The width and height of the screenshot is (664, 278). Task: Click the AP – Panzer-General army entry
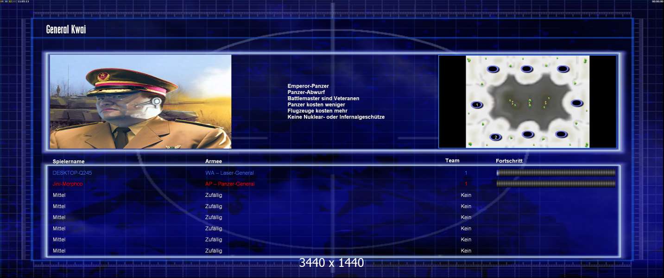[x=230, y=184]
